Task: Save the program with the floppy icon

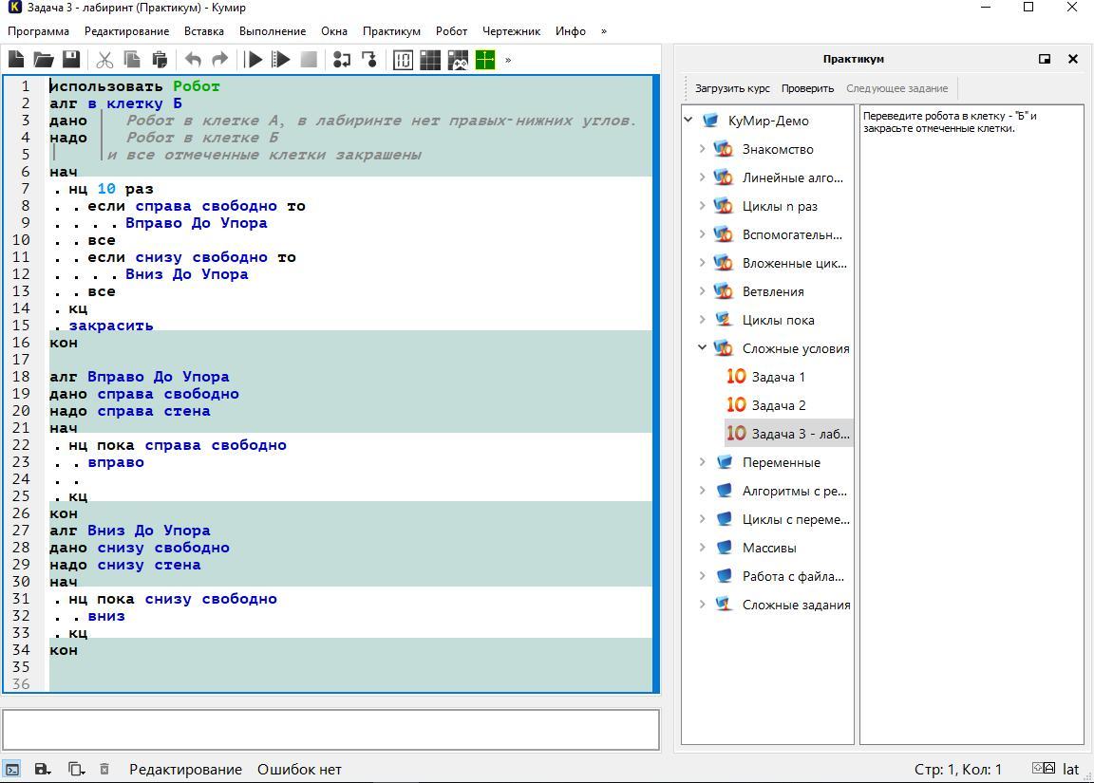Action: point(71,60)
